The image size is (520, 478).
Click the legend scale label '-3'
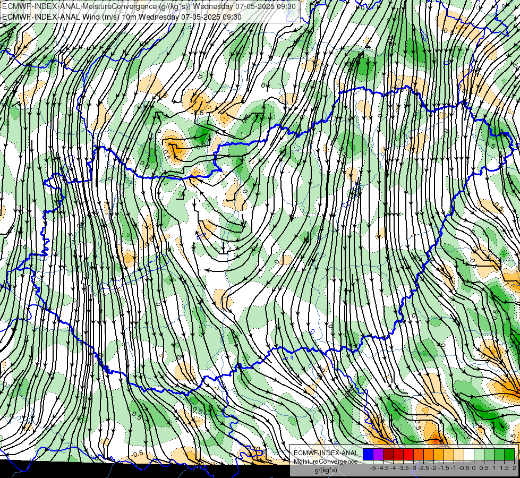[x=413, y=468]
